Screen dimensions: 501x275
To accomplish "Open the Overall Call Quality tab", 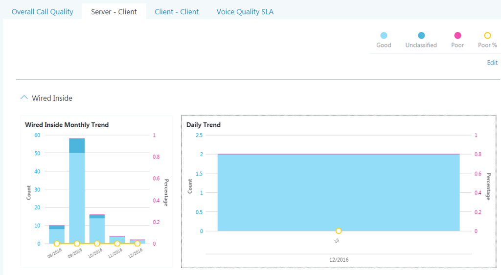I will pyautogui.click(x=43, y=12).
